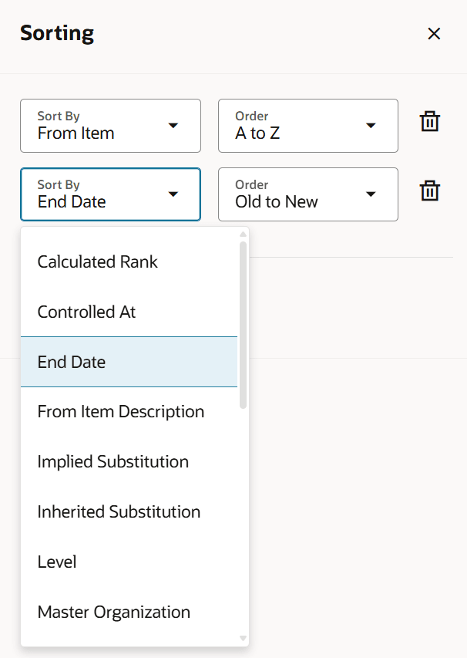The image size is (467, 658).
Task: Choose Implied Substitution in the dropdown list
Action: click(113, 461)
